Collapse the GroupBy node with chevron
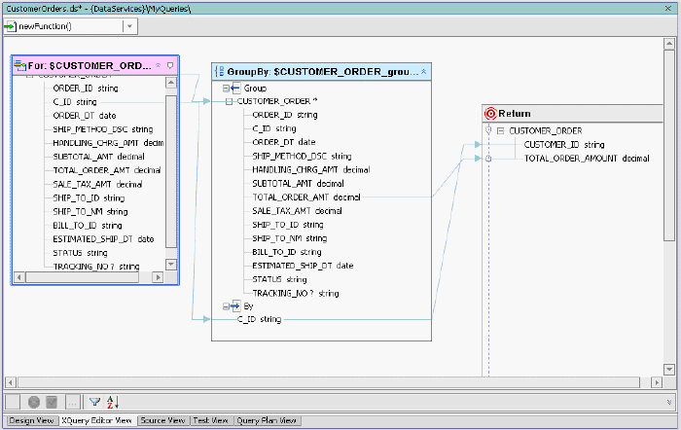Image resolution: width=681 pixels, height=430 pixels. point(424,72)
